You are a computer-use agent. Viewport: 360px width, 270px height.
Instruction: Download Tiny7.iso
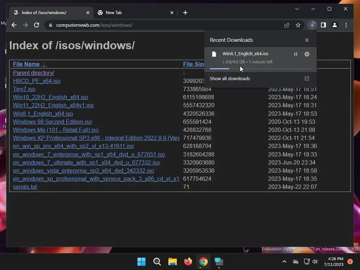pos(24,89)
